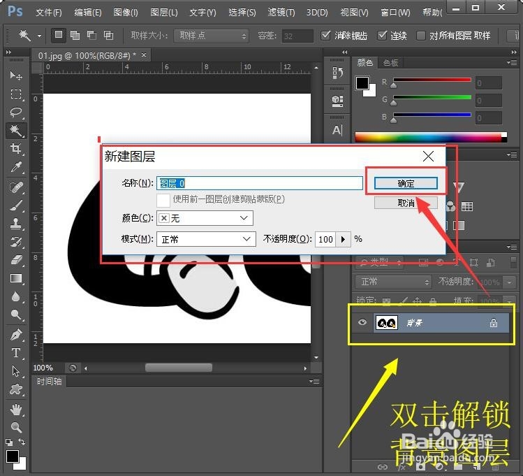The height and width of the screenshot is (476, 523).
Task: Click the Subtract from Selection icon
Action: tap(91, 35)
